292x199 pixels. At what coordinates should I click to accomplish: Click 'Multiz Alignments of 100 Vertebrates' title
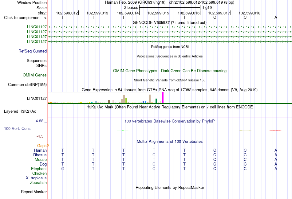[x=170, y=141]
